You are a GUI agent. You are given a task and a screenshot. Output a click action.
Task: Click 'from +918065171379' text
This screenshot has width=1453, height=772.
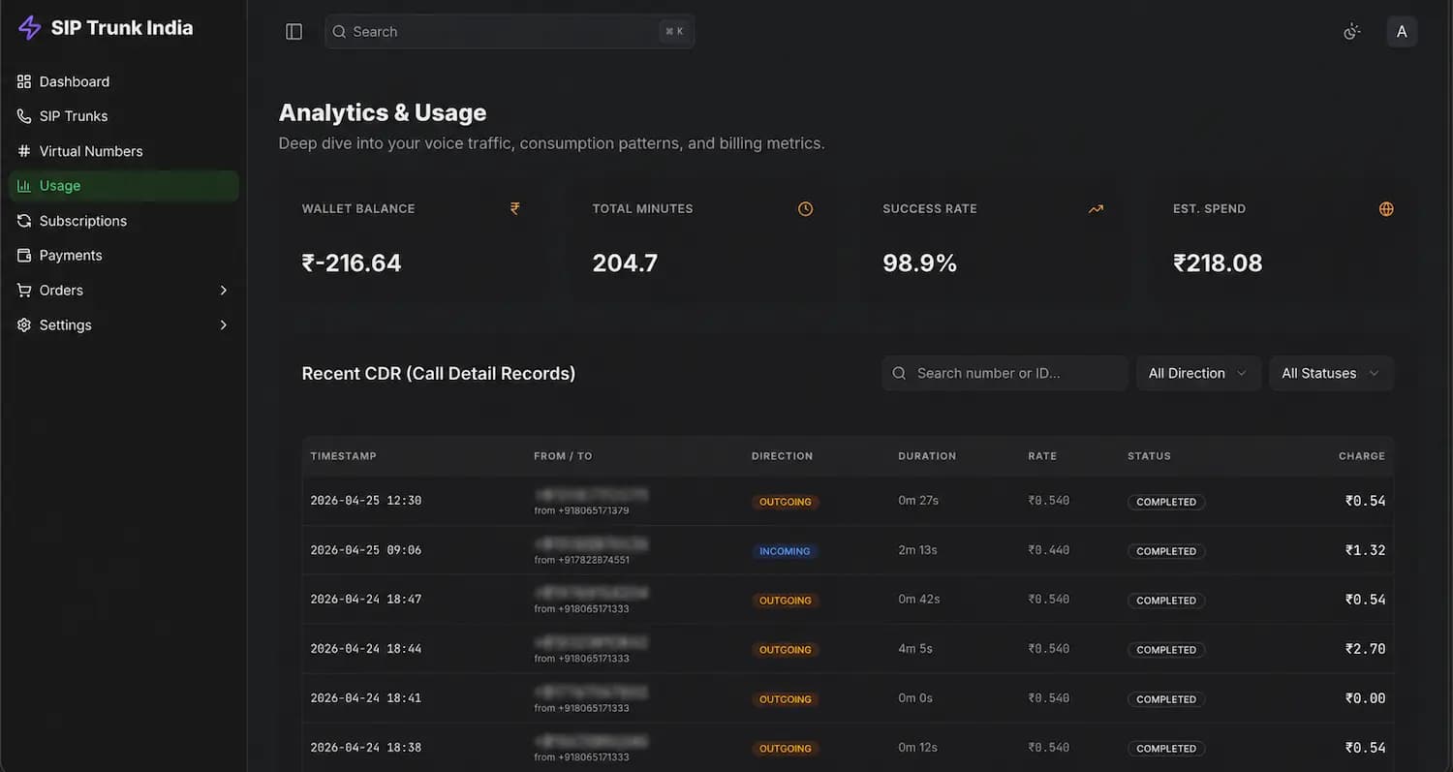581,510
